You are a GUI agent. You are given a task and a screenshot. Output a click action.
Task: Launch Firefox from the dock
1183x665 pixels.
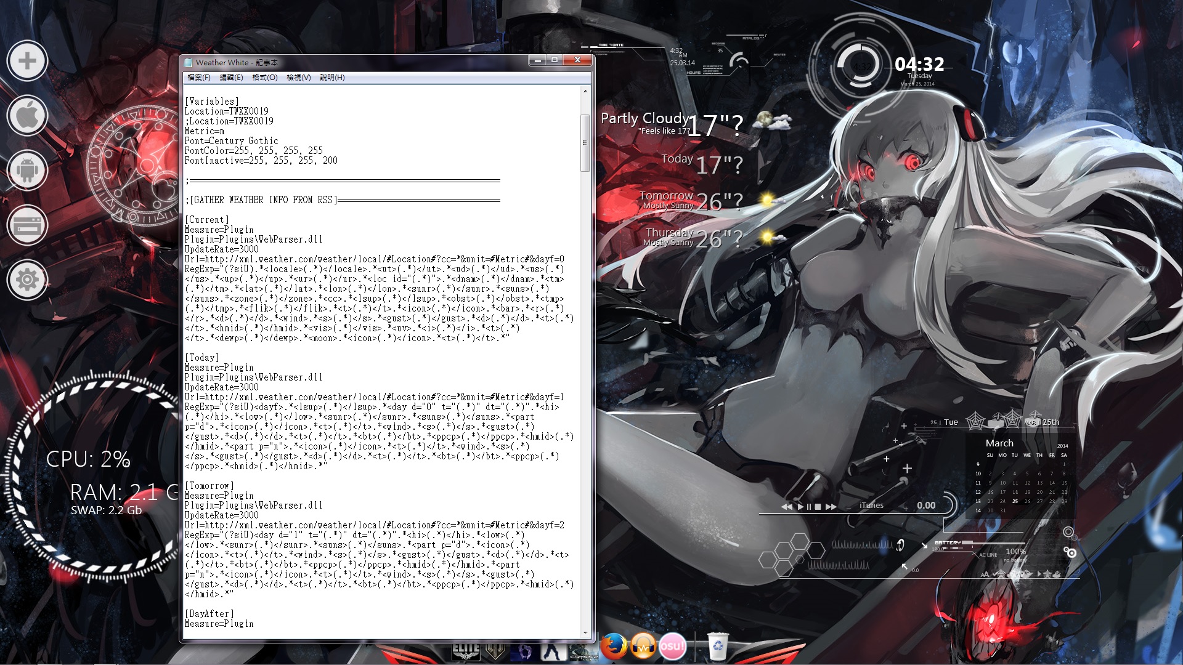coord(614,647)
